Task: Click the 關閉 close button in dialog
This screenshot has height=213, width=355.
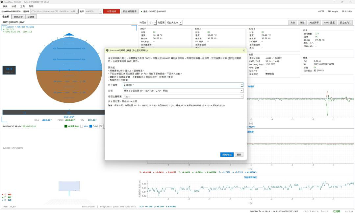Action: tap(239, 155)
